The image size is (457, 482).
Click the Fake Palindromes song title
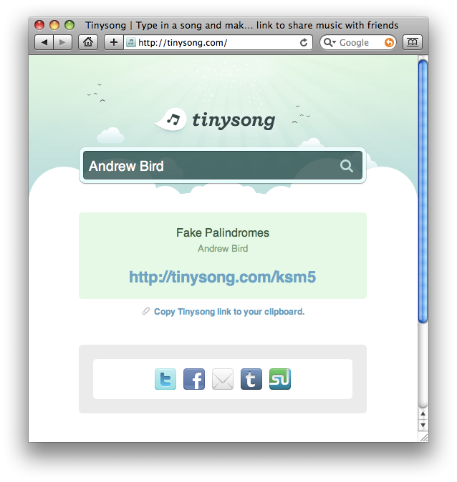(x=223, y=232)
